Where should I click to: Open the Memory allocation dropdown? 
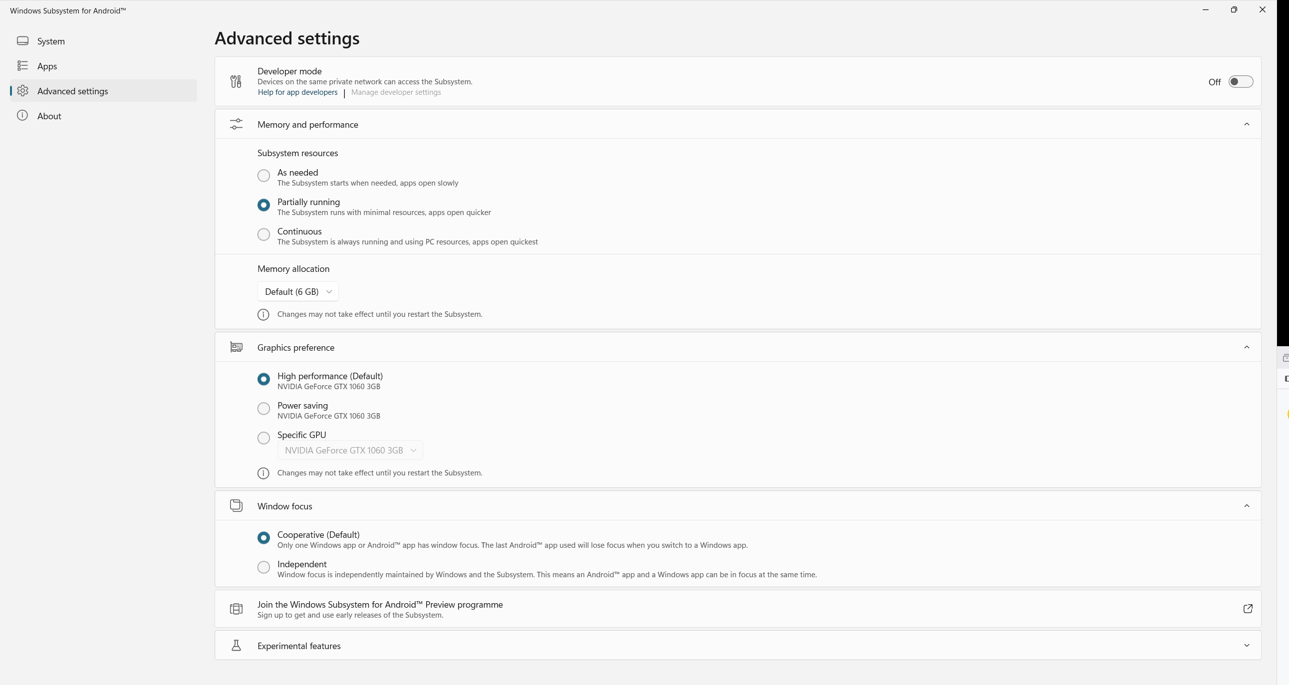[x=298, y=292]
